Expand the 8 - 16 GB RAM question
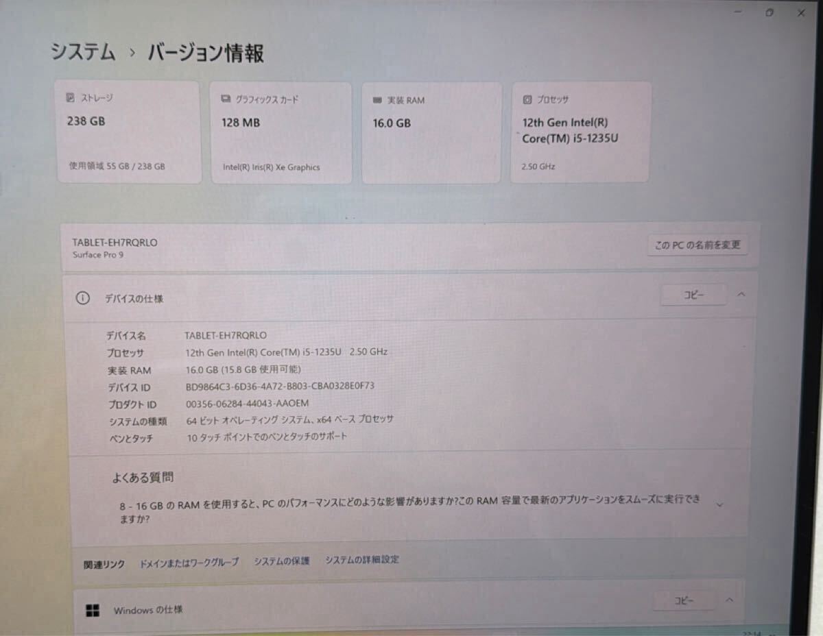Screen dimensions: 823x636 click(719, 505)
